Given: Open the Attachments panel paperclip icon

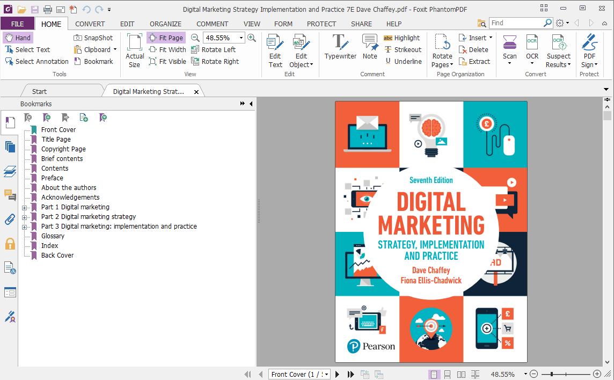Looking at the screenshot, I should pyautogui.click(x=10, y=219).
